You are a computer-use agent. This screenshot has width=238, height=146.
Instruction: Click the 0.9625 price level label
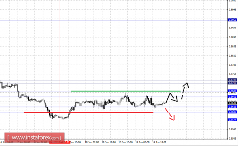point(232,107)
